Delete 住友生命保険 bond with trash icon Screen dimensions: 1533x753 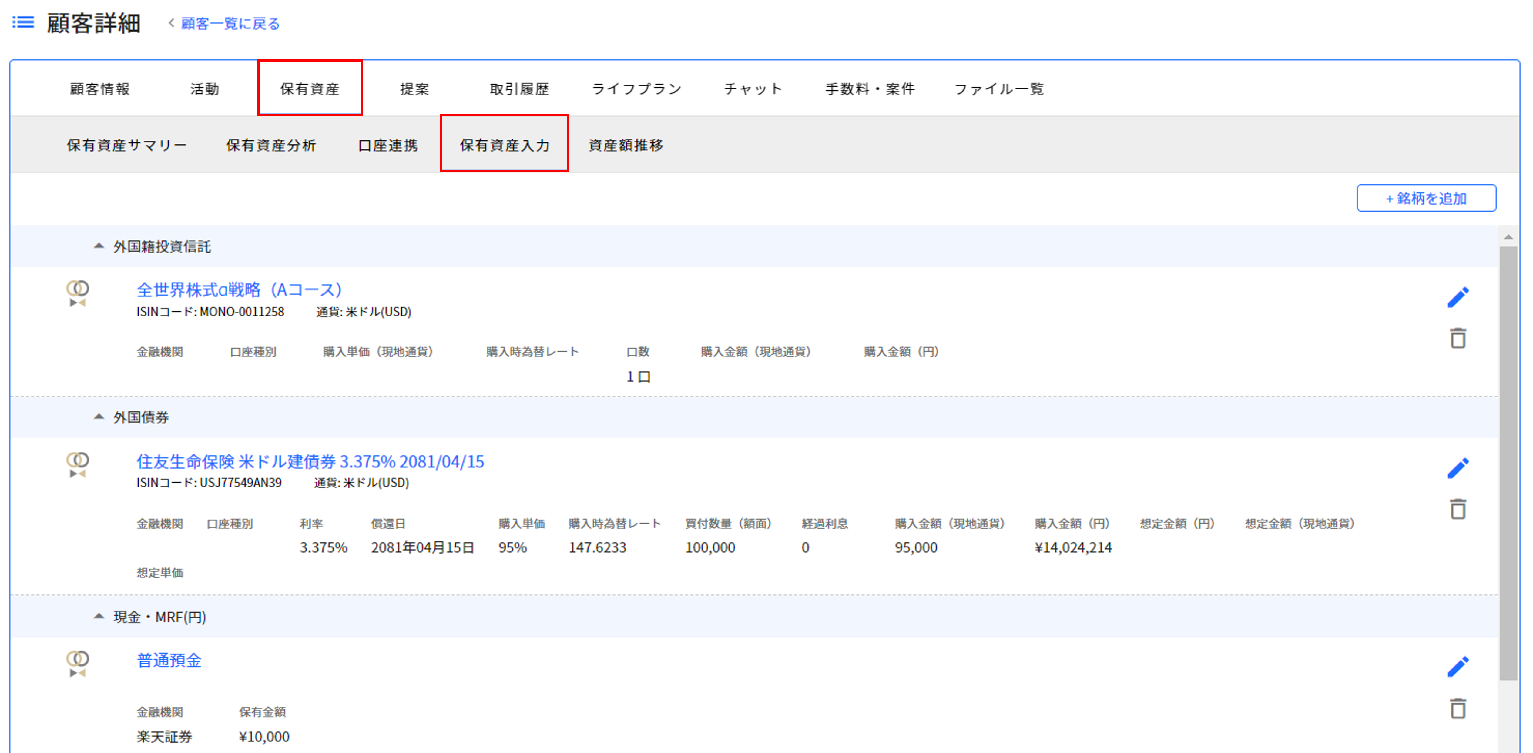point(1458,509)
